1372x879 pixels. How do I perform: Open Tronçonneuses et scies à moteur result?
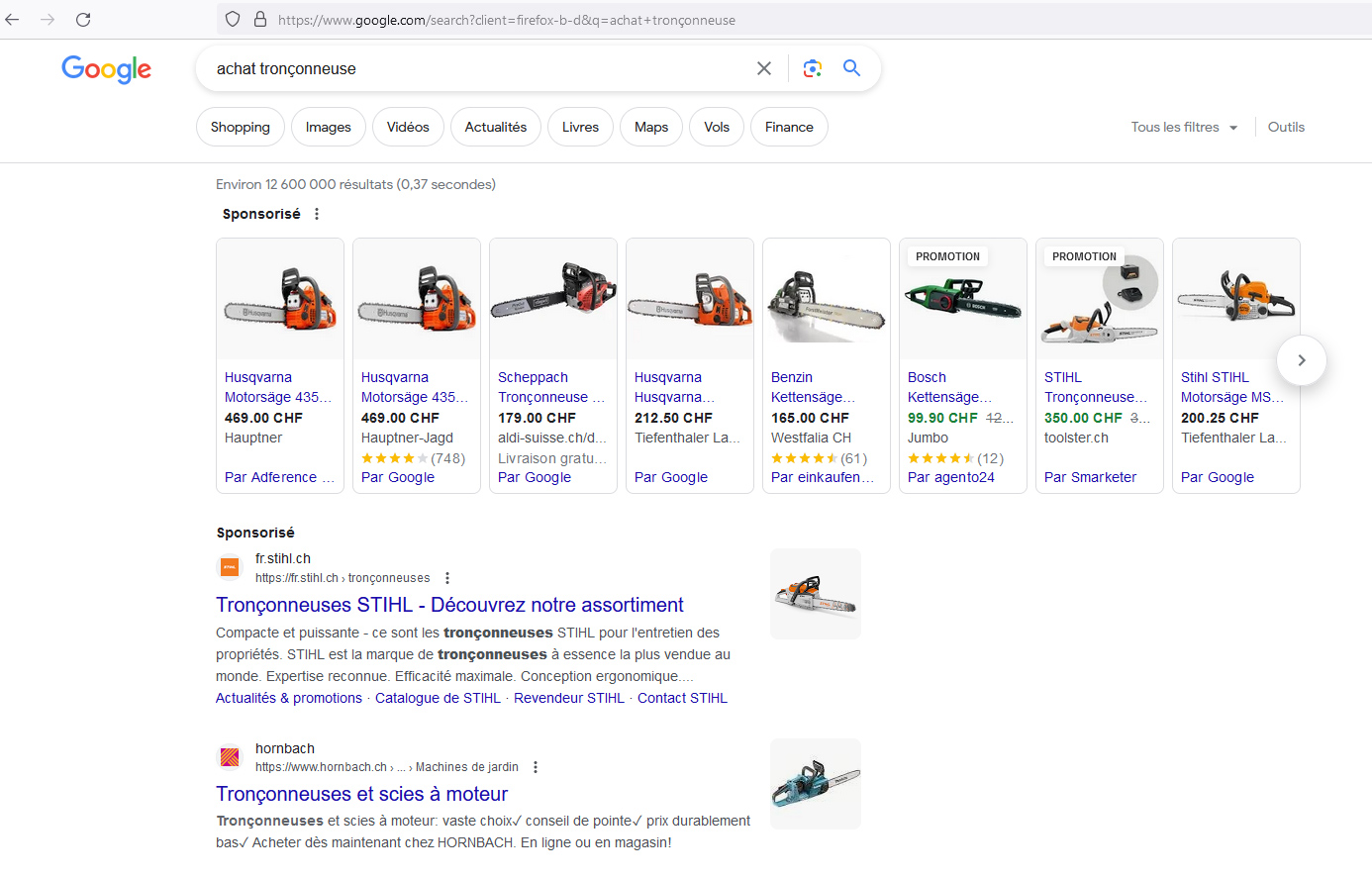(362, 794)
